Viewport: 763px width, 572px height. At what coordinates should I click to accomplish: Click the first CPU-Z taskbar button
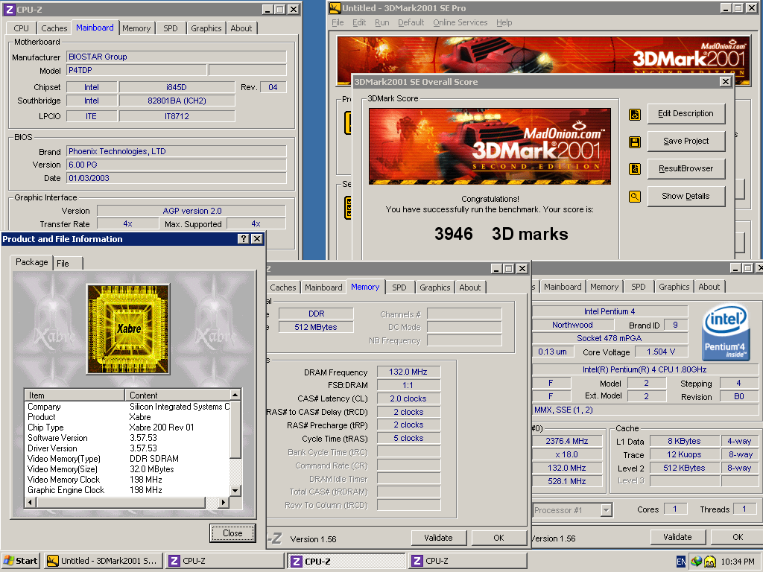click(x=224, y=562)
